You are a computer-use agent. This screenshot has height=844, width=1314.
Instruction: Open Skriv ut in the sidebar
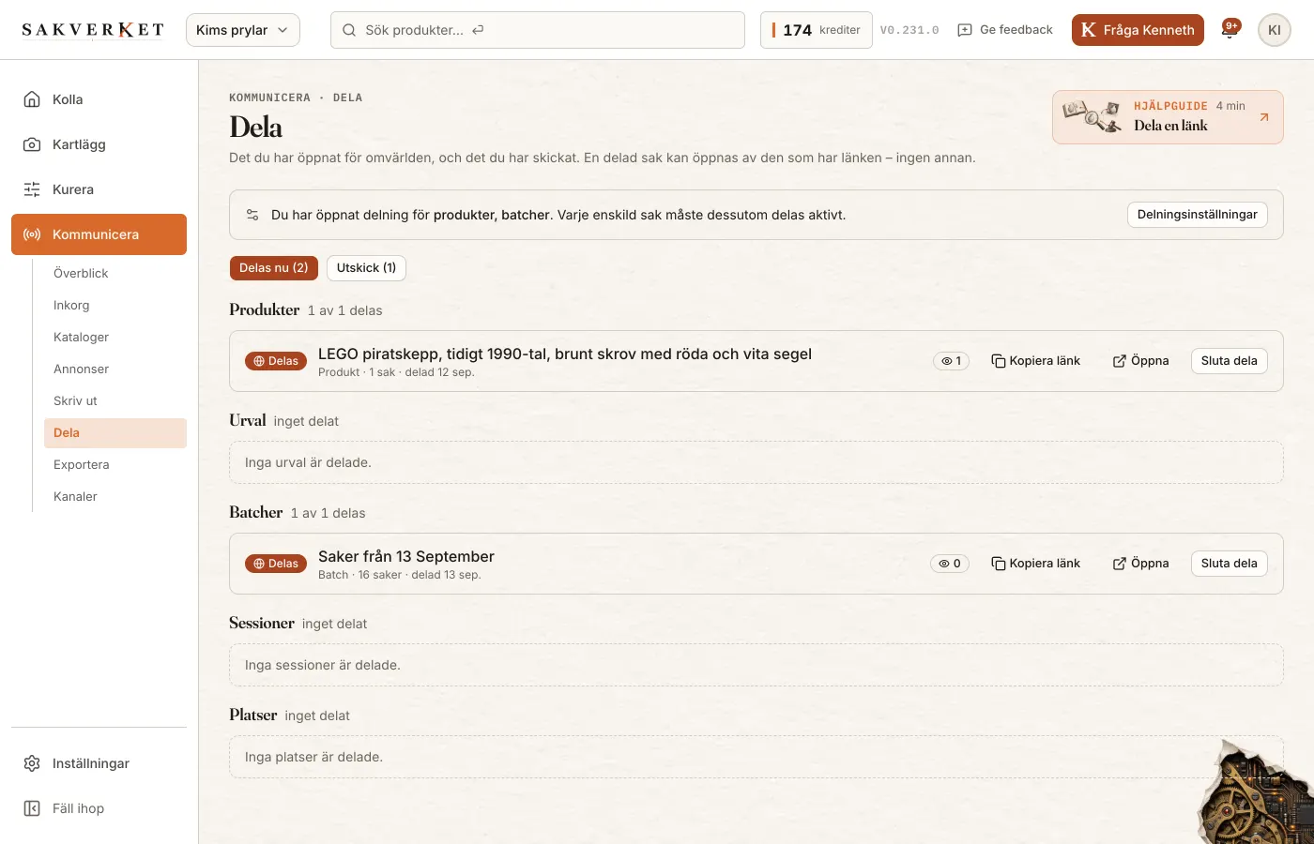click(115, 401)
